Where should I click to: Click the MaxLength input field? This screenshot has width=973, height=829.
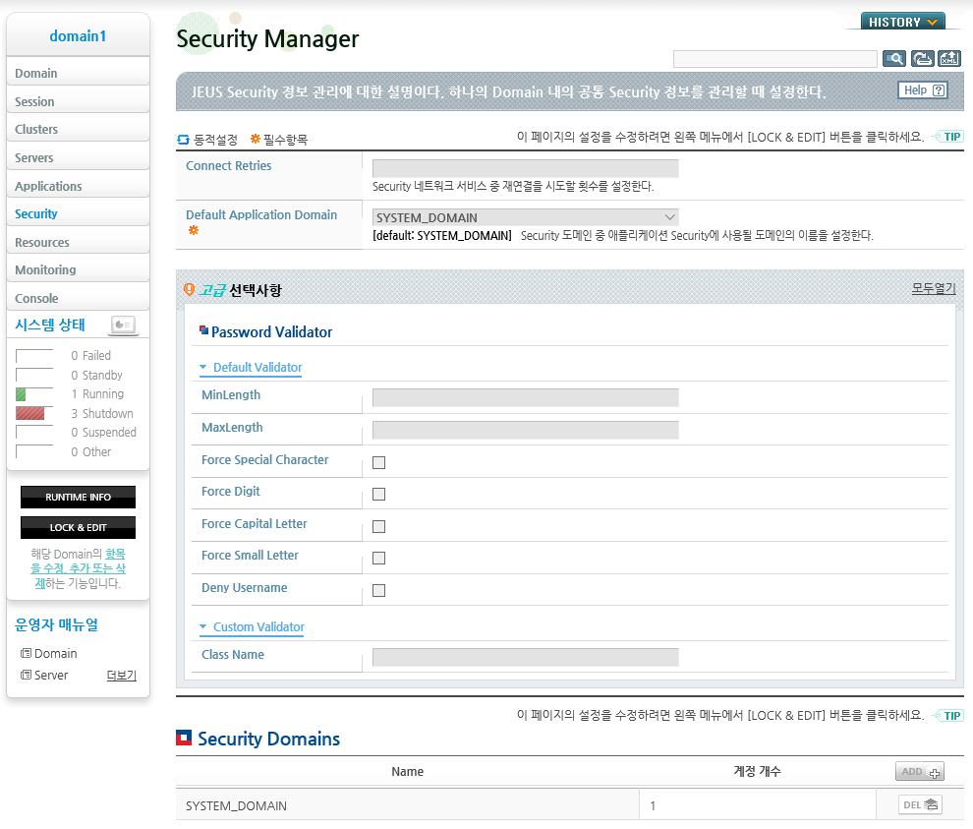click(526, 430)
